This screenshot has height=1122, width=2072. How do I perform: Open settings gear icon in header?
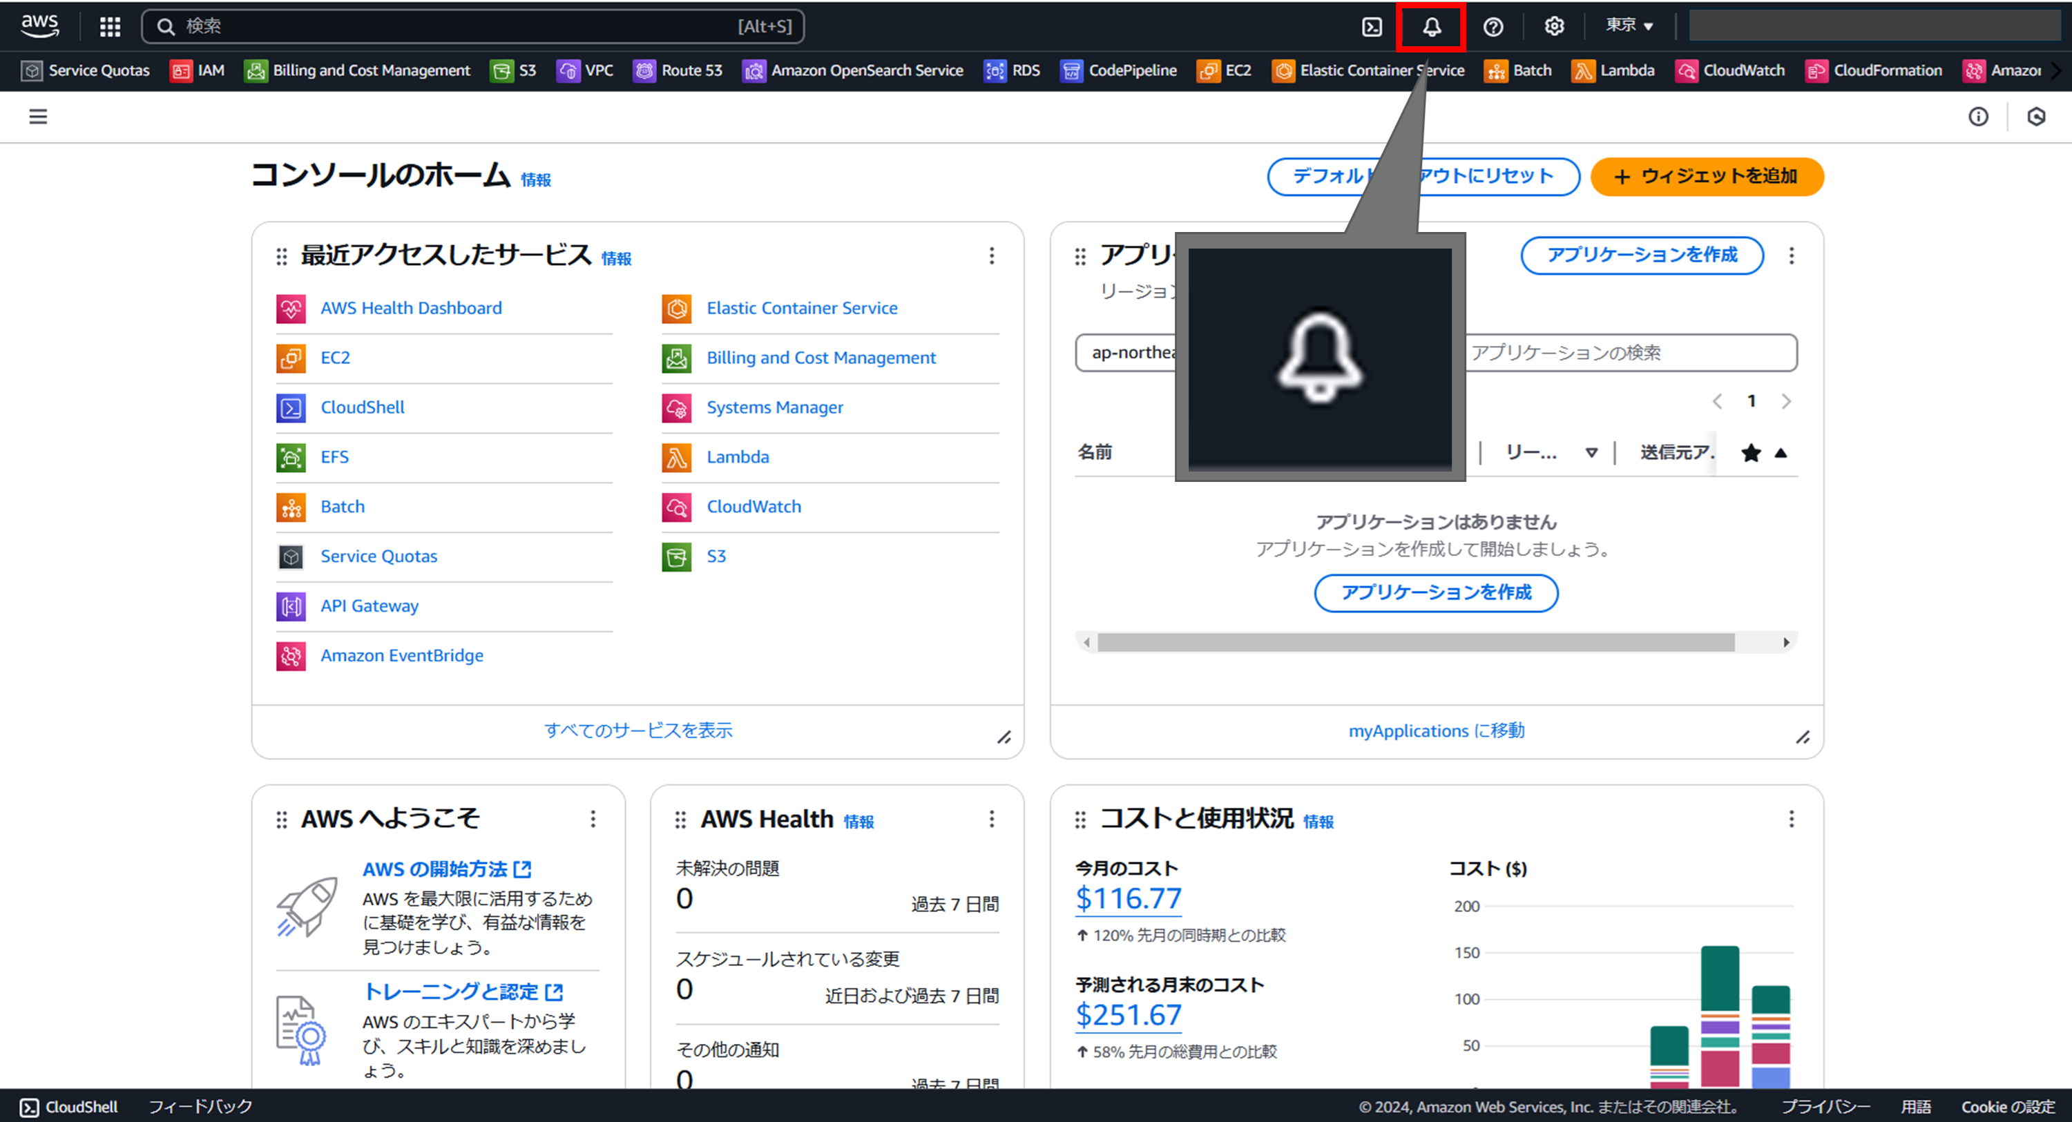pyautogui.click(x=1554, y=26)
